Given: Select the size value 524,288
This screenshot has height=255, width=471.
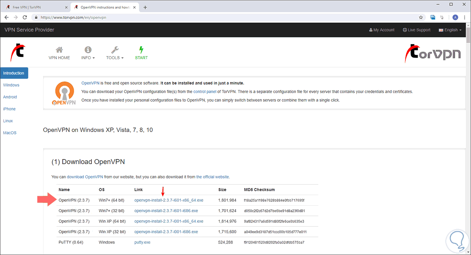Looking at the screenshot, I should coord(226,242).
